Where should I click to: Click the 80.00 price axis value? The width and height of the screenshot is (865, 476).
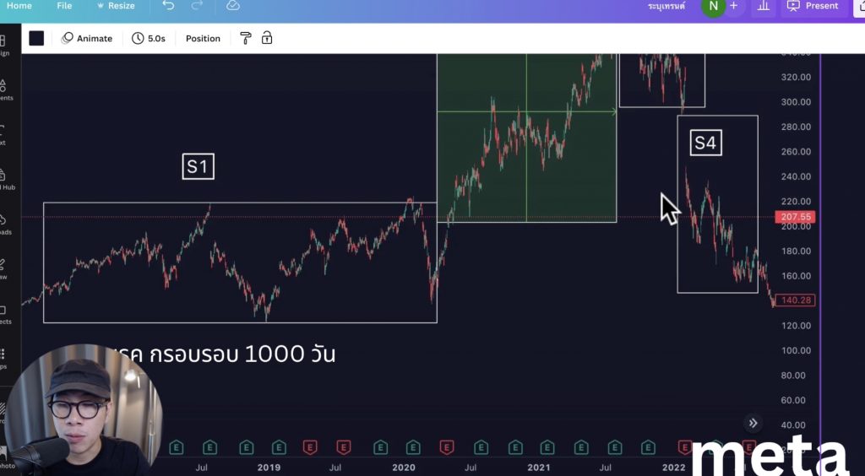click(793, 376)
